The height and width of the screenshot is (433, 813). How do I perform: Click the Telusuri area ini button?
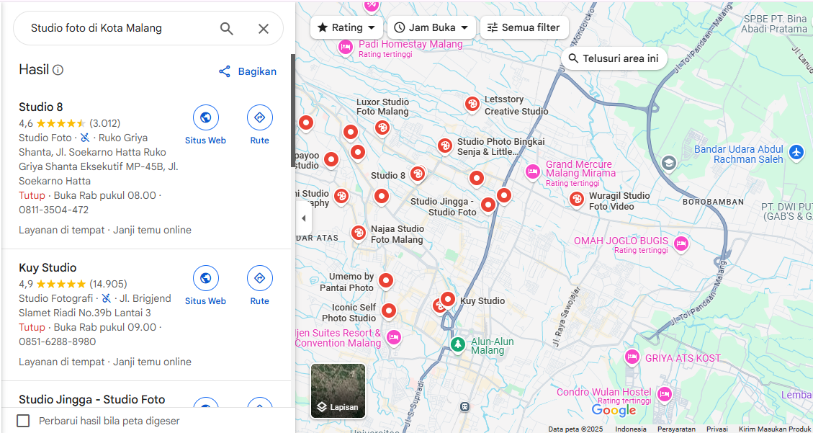(x=614, y=58)
